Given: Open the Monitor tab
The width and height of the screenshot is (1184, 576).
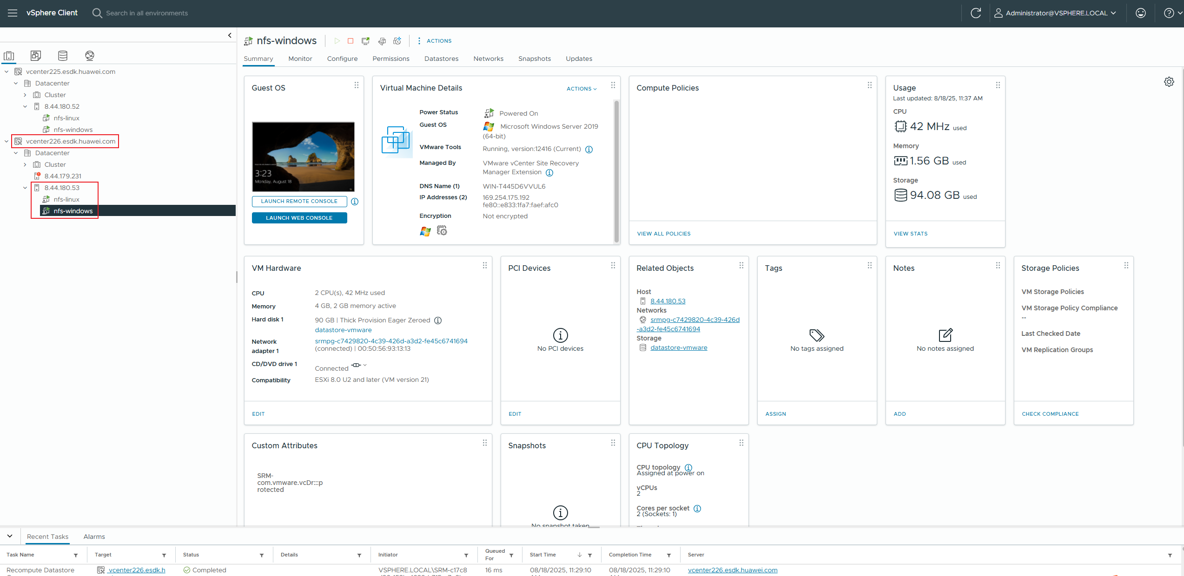Looking at the screenshot, I should pyautogui.click(x=300, y=59).
